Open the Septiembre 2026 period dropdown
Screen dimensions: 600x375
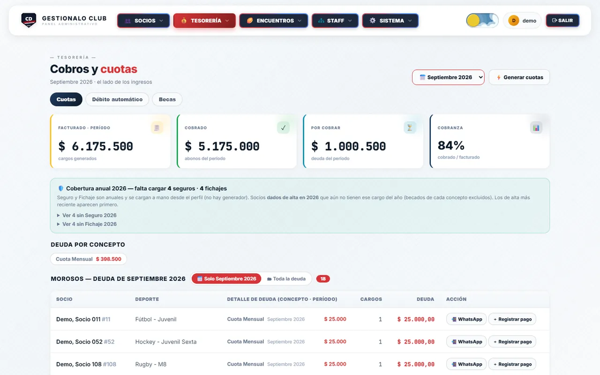click(448, 77)
